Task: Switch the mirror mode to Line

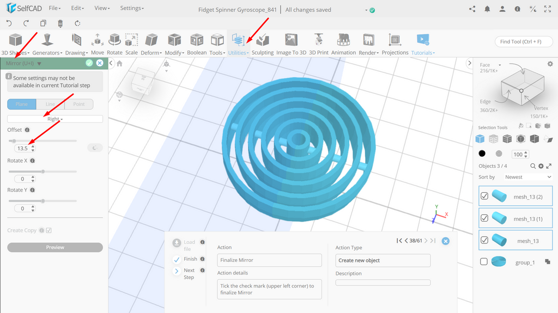Action: [50, 104]
